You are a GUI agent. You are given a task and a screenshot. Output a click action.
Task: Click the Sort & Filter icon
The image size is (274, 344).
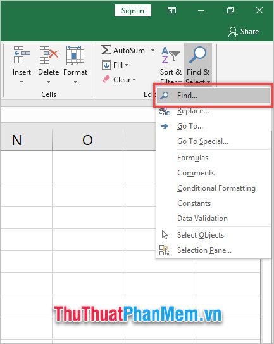pyautogui.click(x=170, y=55)
